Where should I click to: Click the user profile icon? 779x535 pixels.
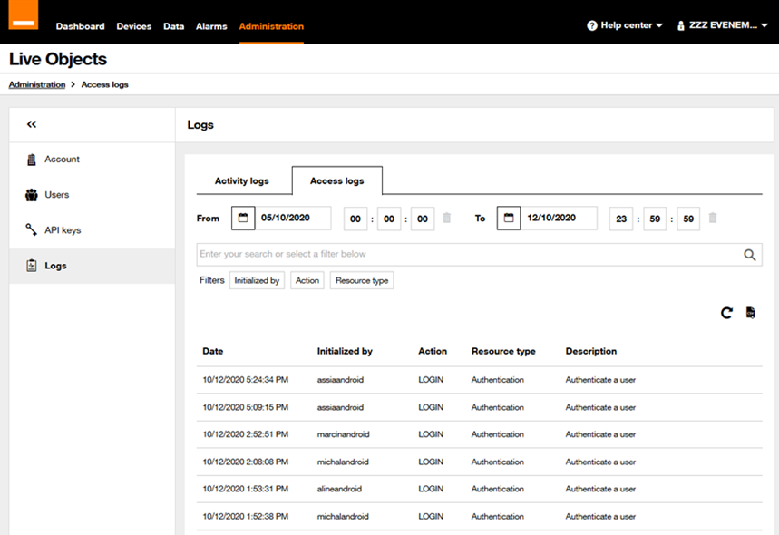681,25
